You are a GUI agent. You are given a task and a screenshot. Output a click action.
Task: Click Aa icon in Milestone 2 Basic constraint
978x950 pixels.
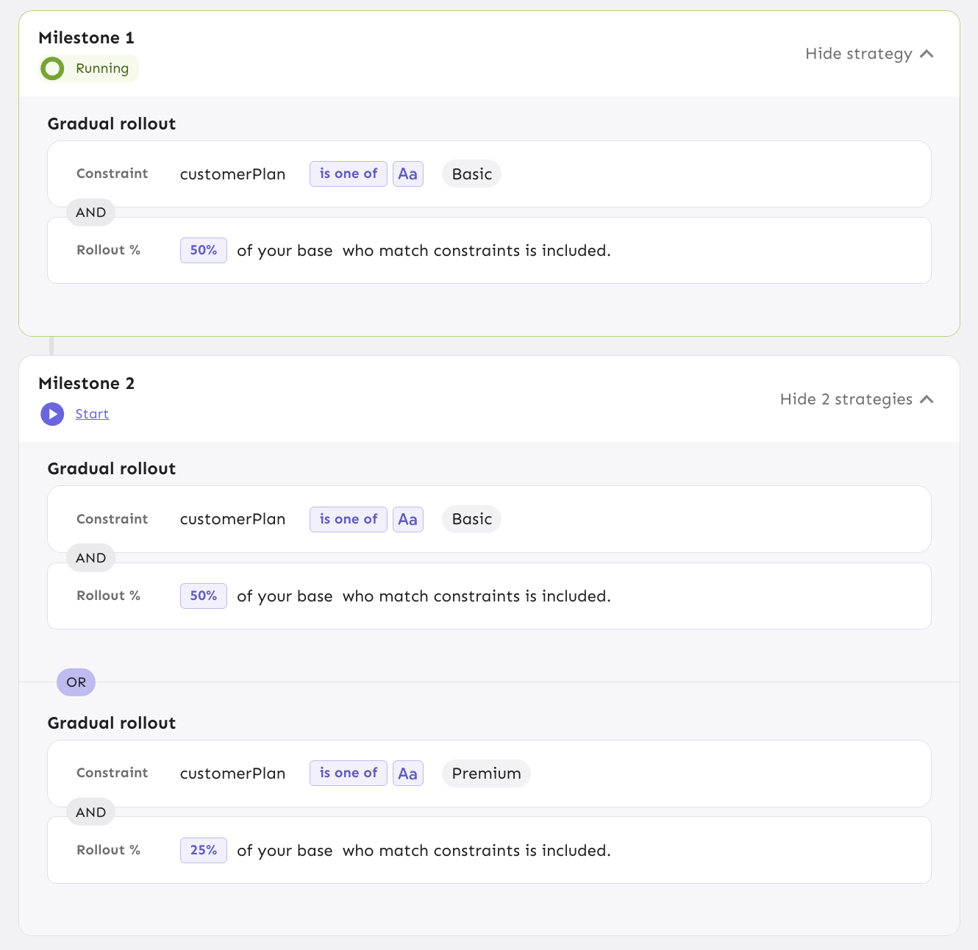pos(407,520)
